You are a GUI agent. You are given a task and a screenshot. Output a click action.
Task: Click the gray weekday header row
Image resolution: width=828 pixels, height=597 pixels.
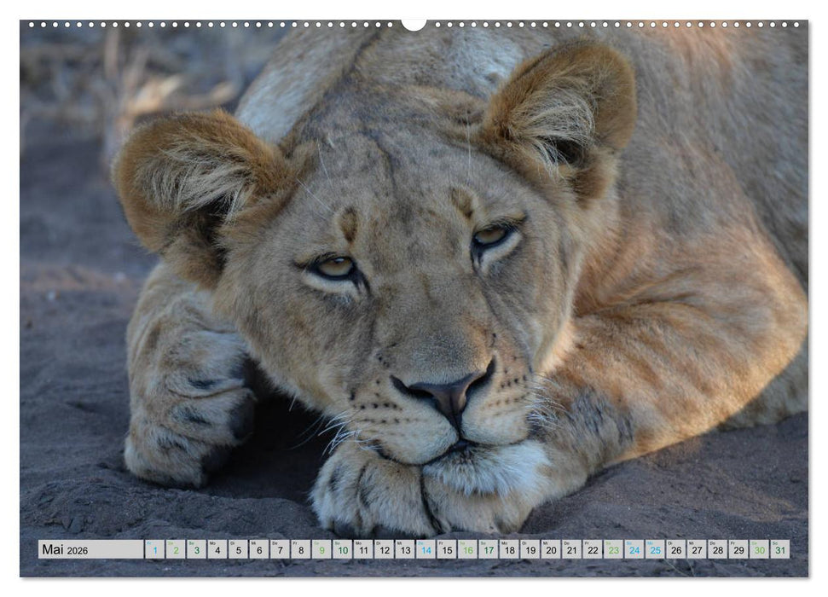pos(469,543)
